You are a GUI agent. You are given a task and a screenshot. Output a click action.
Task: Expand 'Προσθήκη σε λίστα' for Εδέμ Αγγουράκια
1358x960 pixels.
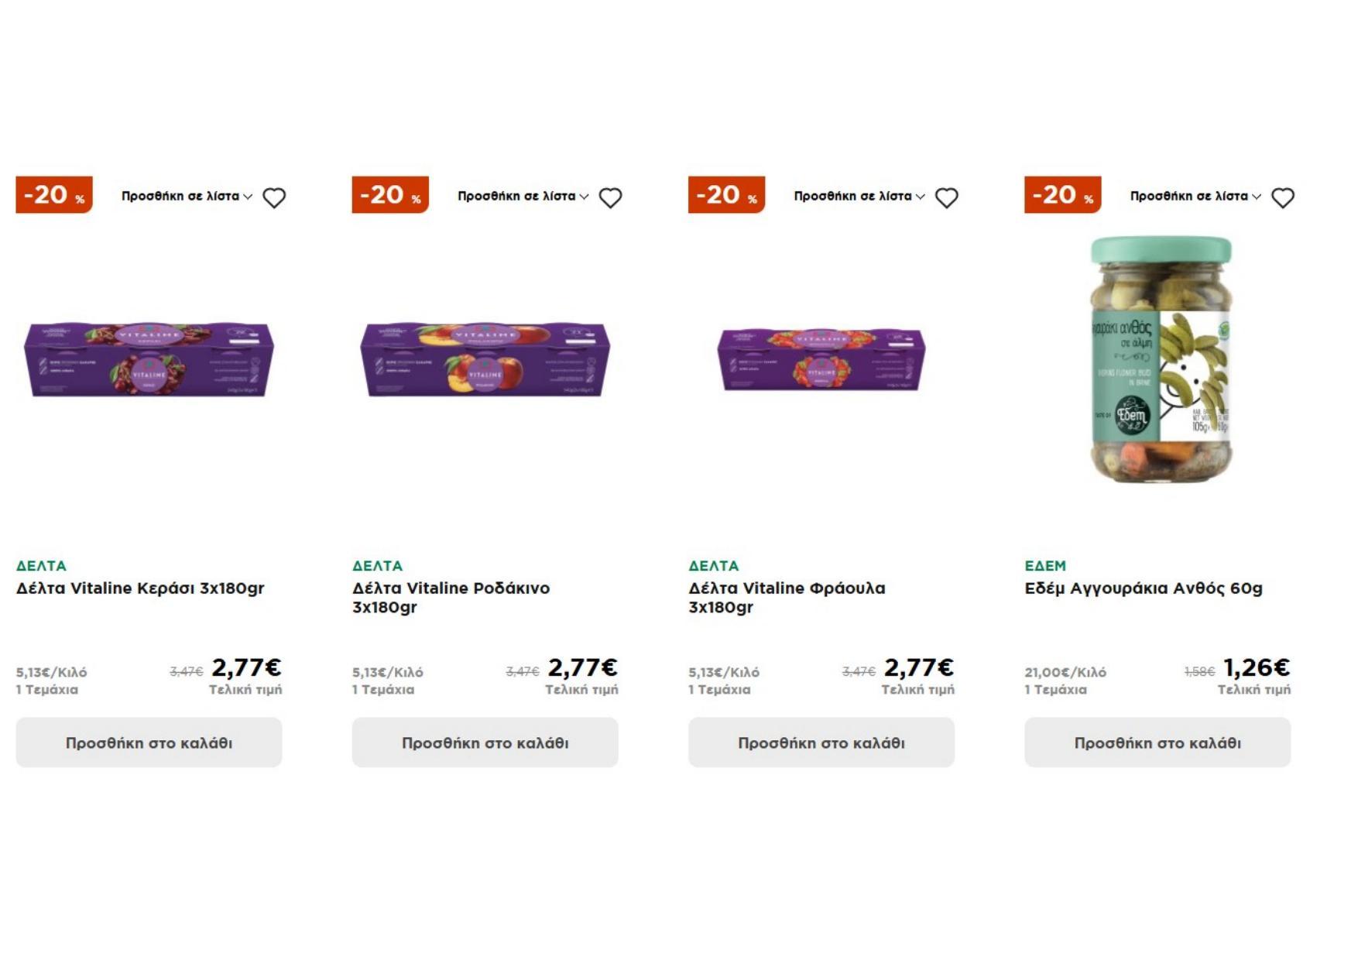[x=1195, y=197]
